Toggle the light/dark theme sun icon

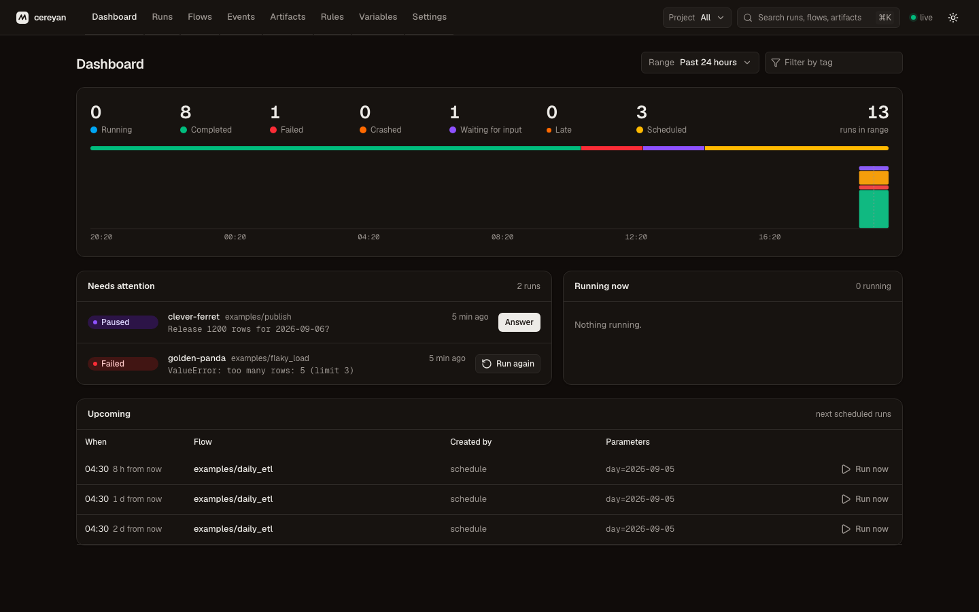(953, 18)
